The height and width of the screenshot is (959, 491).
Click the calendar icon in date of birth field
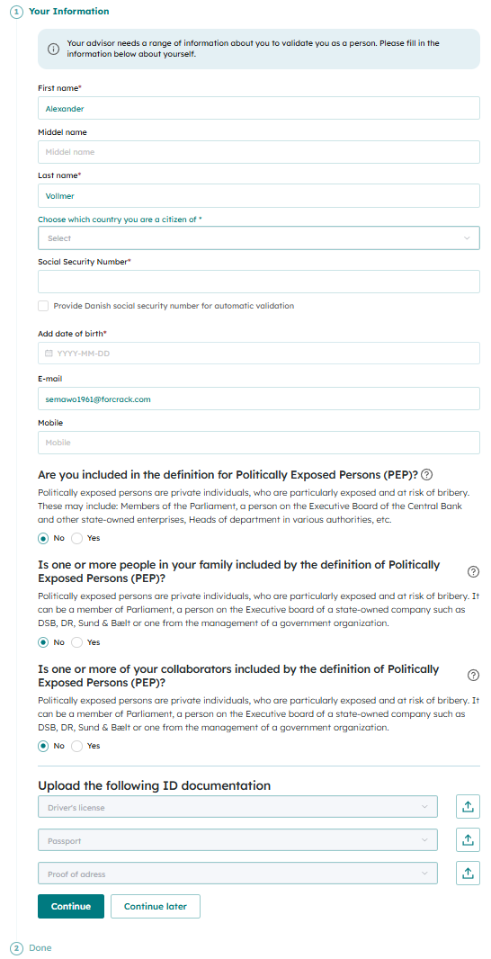tap(49, 354)
